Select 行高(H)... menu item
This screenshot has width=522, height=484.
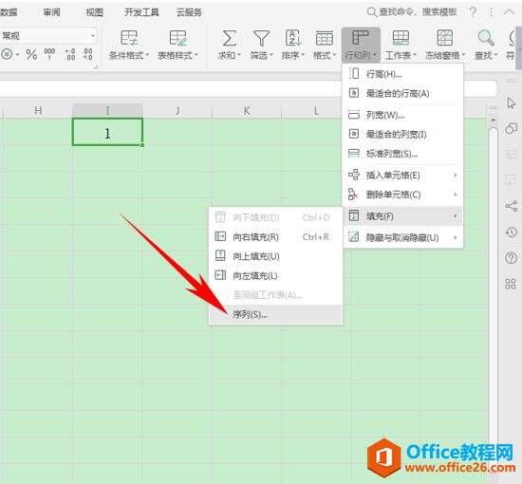click(402, 74)
